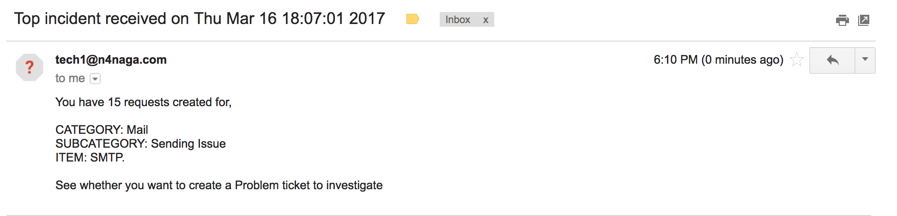Viewport: 897px width, 216px height.
Task: Click the 'ITEM: SMTP.' line
Action: (x=90, y=157)
